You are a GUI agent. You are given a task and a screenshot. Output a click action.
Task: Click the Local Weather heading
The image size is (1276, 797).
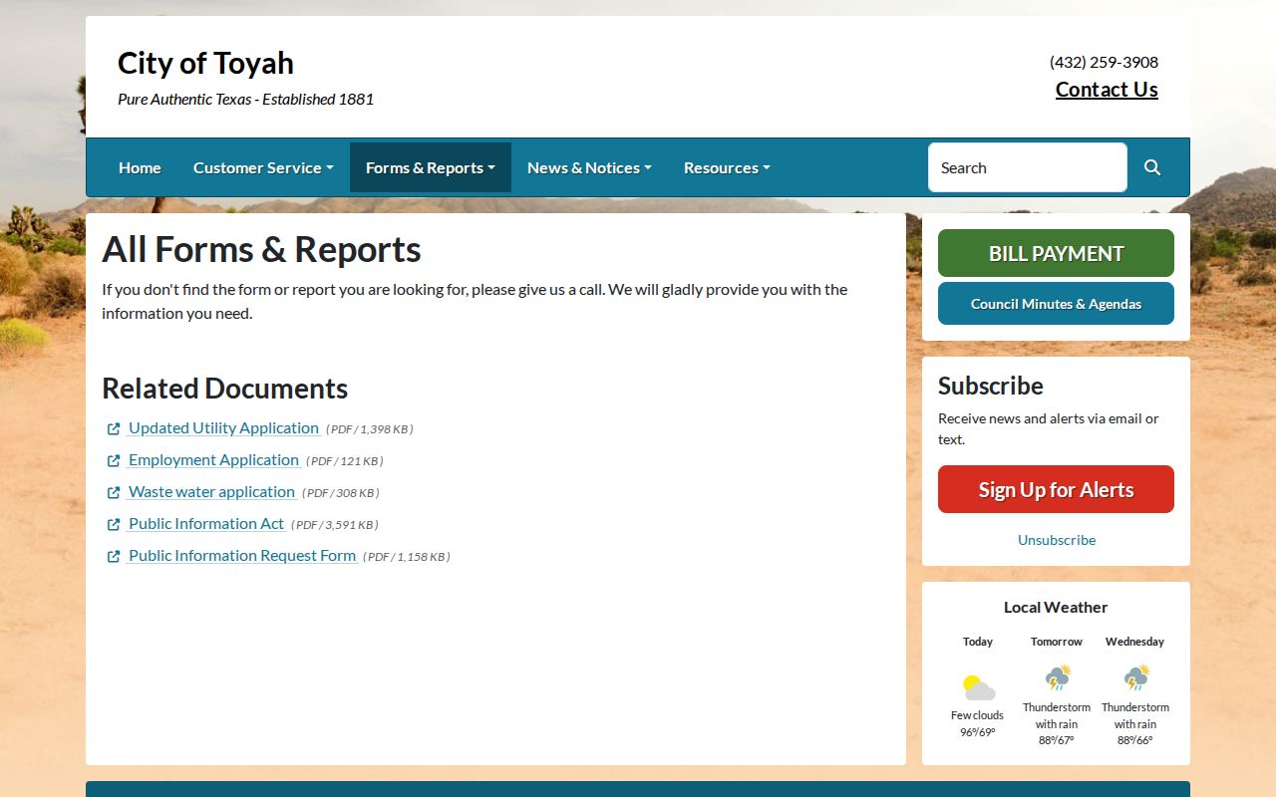tap(1056, 607)
